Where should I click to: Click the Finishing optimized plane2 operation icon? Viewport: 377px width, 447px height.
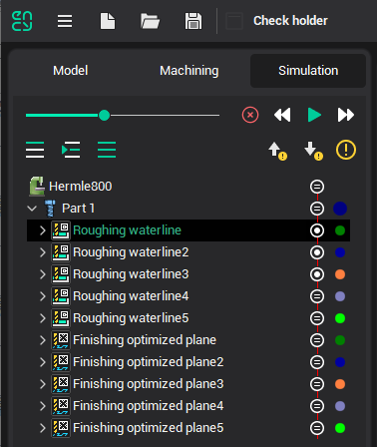tap(61, 362)
